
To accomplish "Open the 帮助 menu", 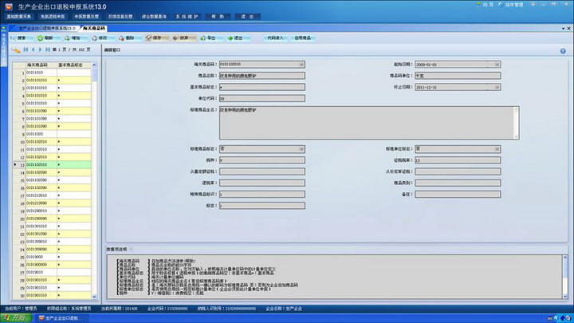I will (x=218, y=17).
